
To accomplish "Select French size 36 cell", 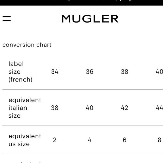I will (90, 72).
